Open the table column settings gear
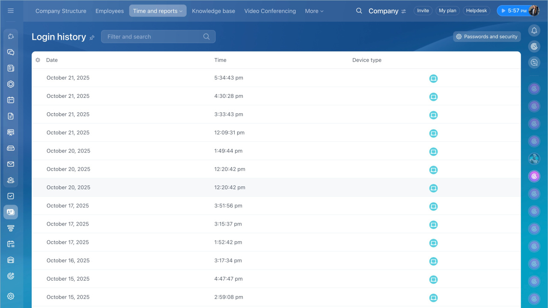The width and height of the screenshot is (548, 308). coord(38,60)
